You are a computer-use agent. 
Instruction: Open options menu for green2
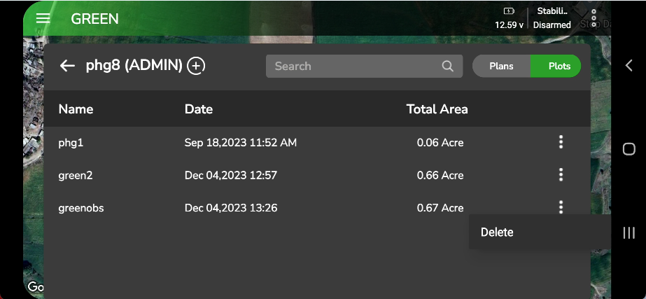pyautogui.click(x=561, y=175)
